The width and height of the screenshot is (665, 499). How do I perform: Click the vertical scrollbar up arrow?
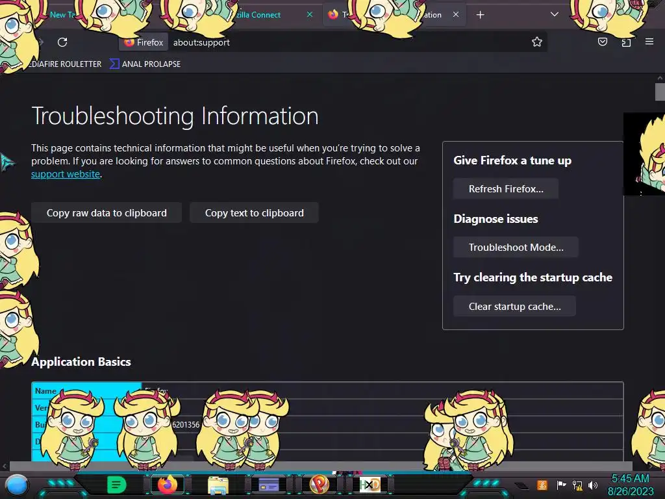pyautogui.click(x=660, y=78)
